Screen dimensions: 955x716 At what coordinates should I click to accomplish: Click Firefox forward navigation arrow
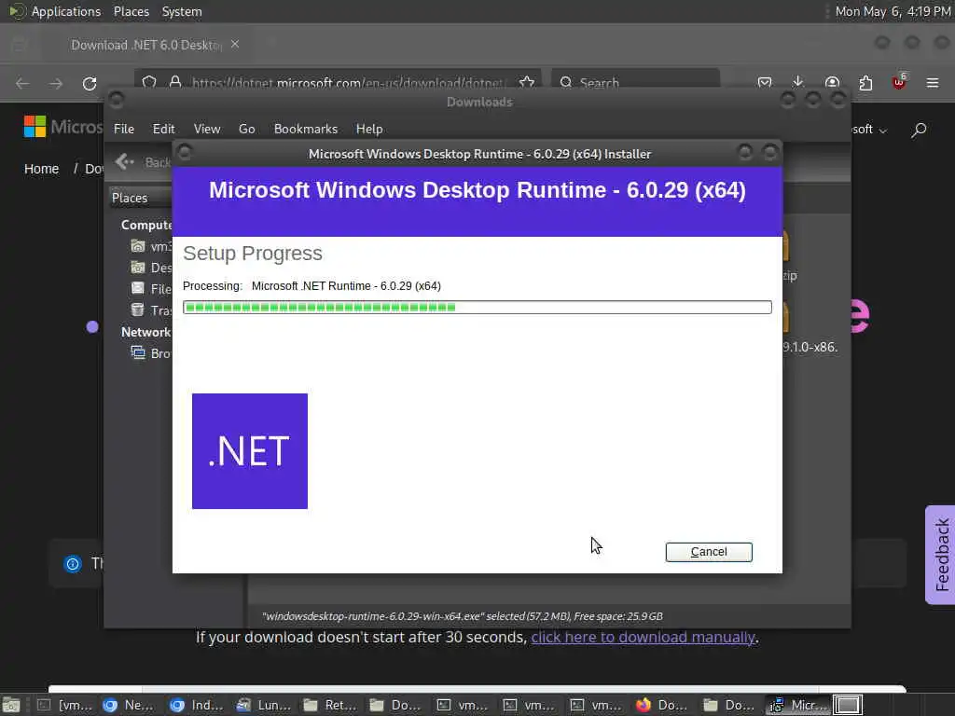pyautogui.click(x=56, y=83)
